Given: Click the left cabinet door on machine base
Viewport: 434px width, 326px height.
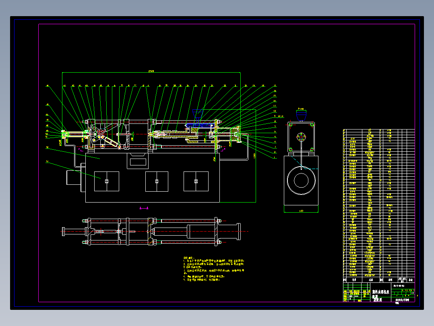Looking at the screenshot, I should (107, 181).
